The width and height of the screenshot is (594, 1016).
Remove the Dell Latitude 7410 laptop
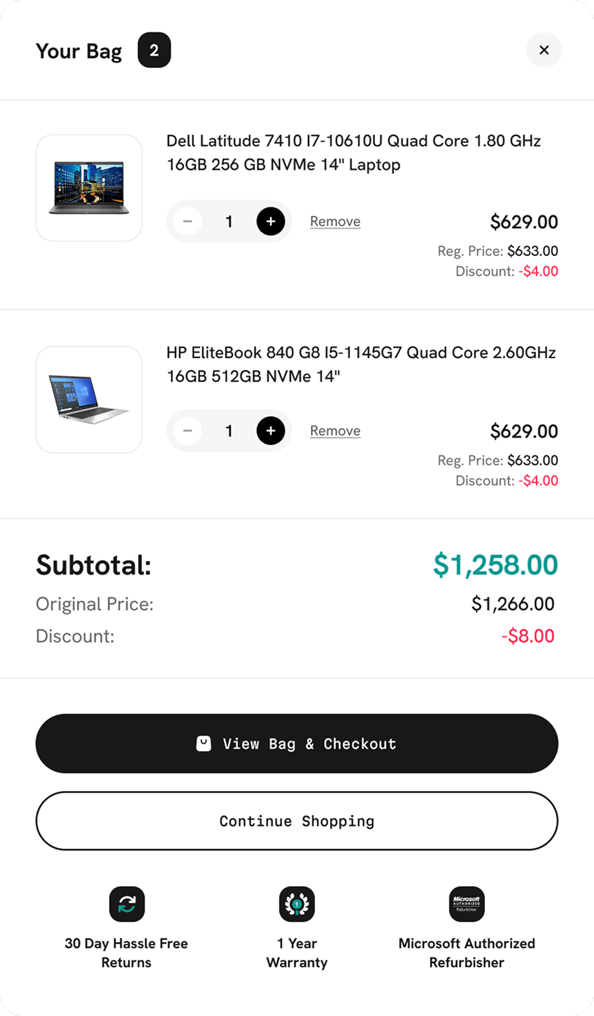(x=335, y=222)
